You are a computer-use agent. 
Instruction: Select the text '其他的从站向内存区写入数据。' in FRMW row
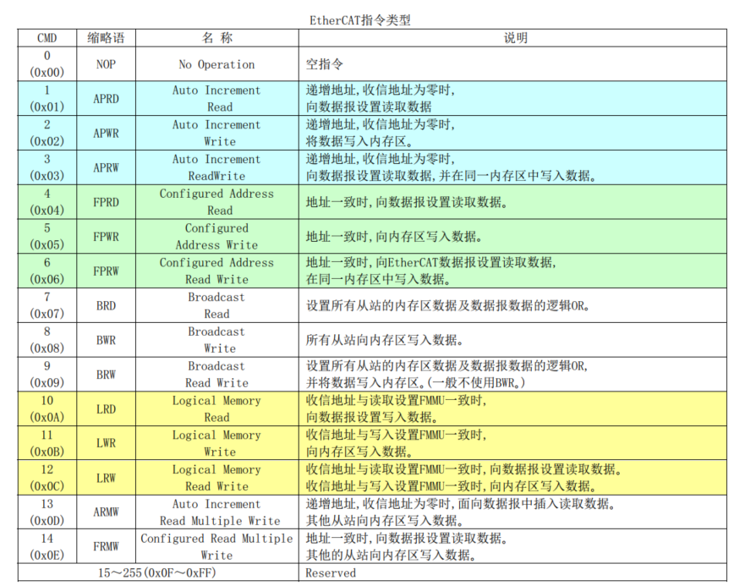(x=392, y=555)
